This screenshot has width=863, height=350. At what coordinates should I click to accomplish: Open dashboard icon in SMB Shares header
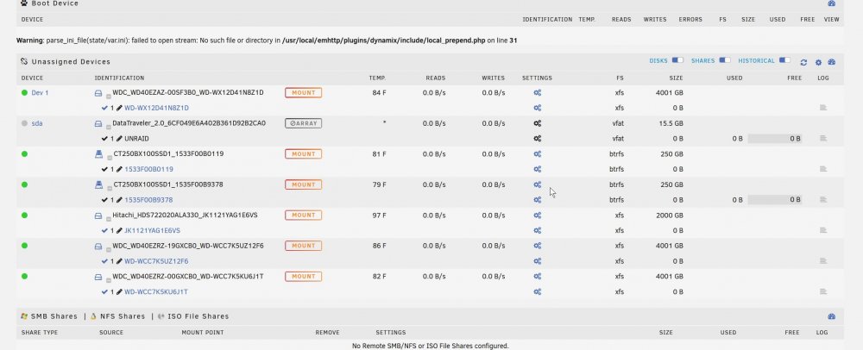pos(832,316)
